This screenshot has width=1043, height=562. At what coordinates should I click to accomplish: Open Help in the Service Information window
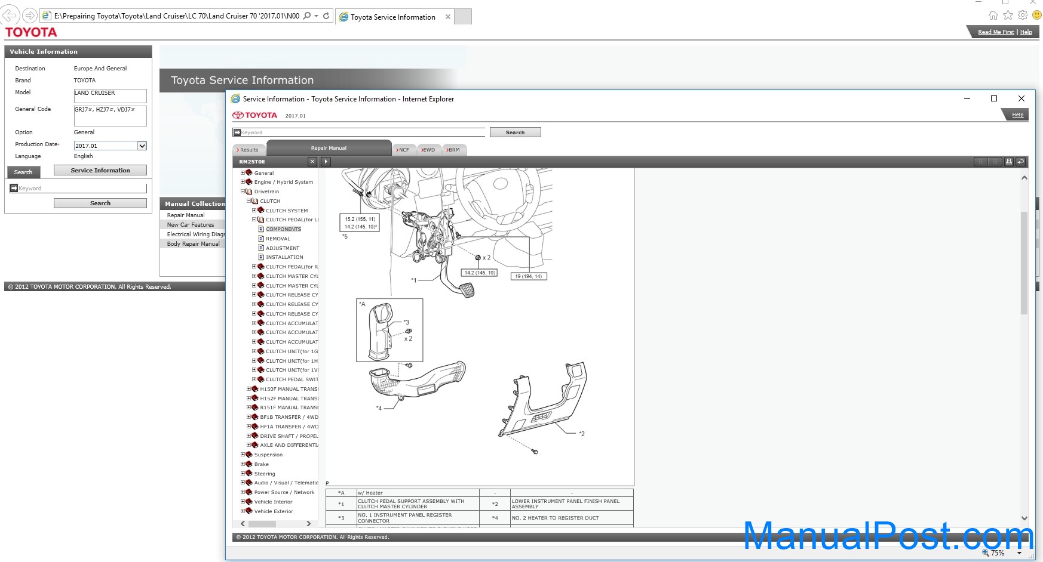pos(1018,115)
